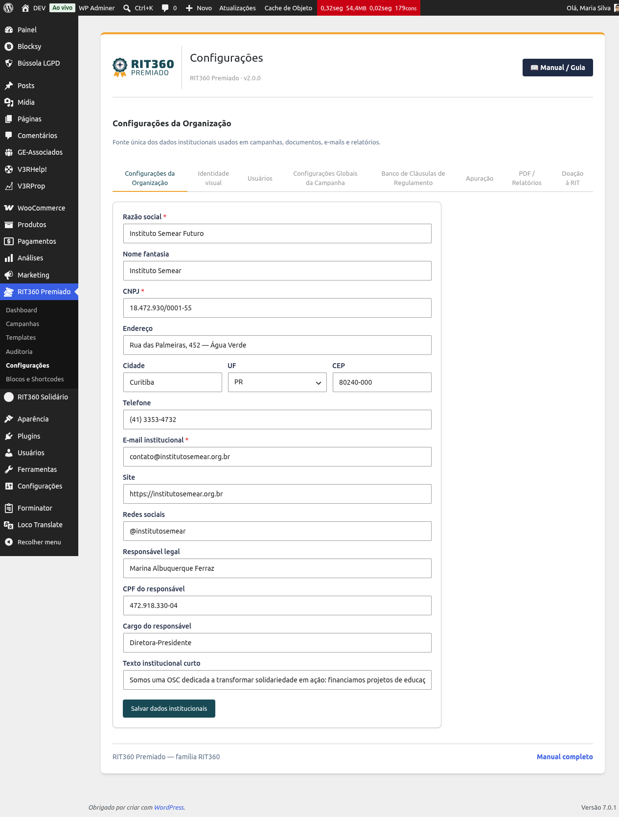
Task: Open Banco de Cláusulas de Regulamento tab
Action: tap(413, 178)
